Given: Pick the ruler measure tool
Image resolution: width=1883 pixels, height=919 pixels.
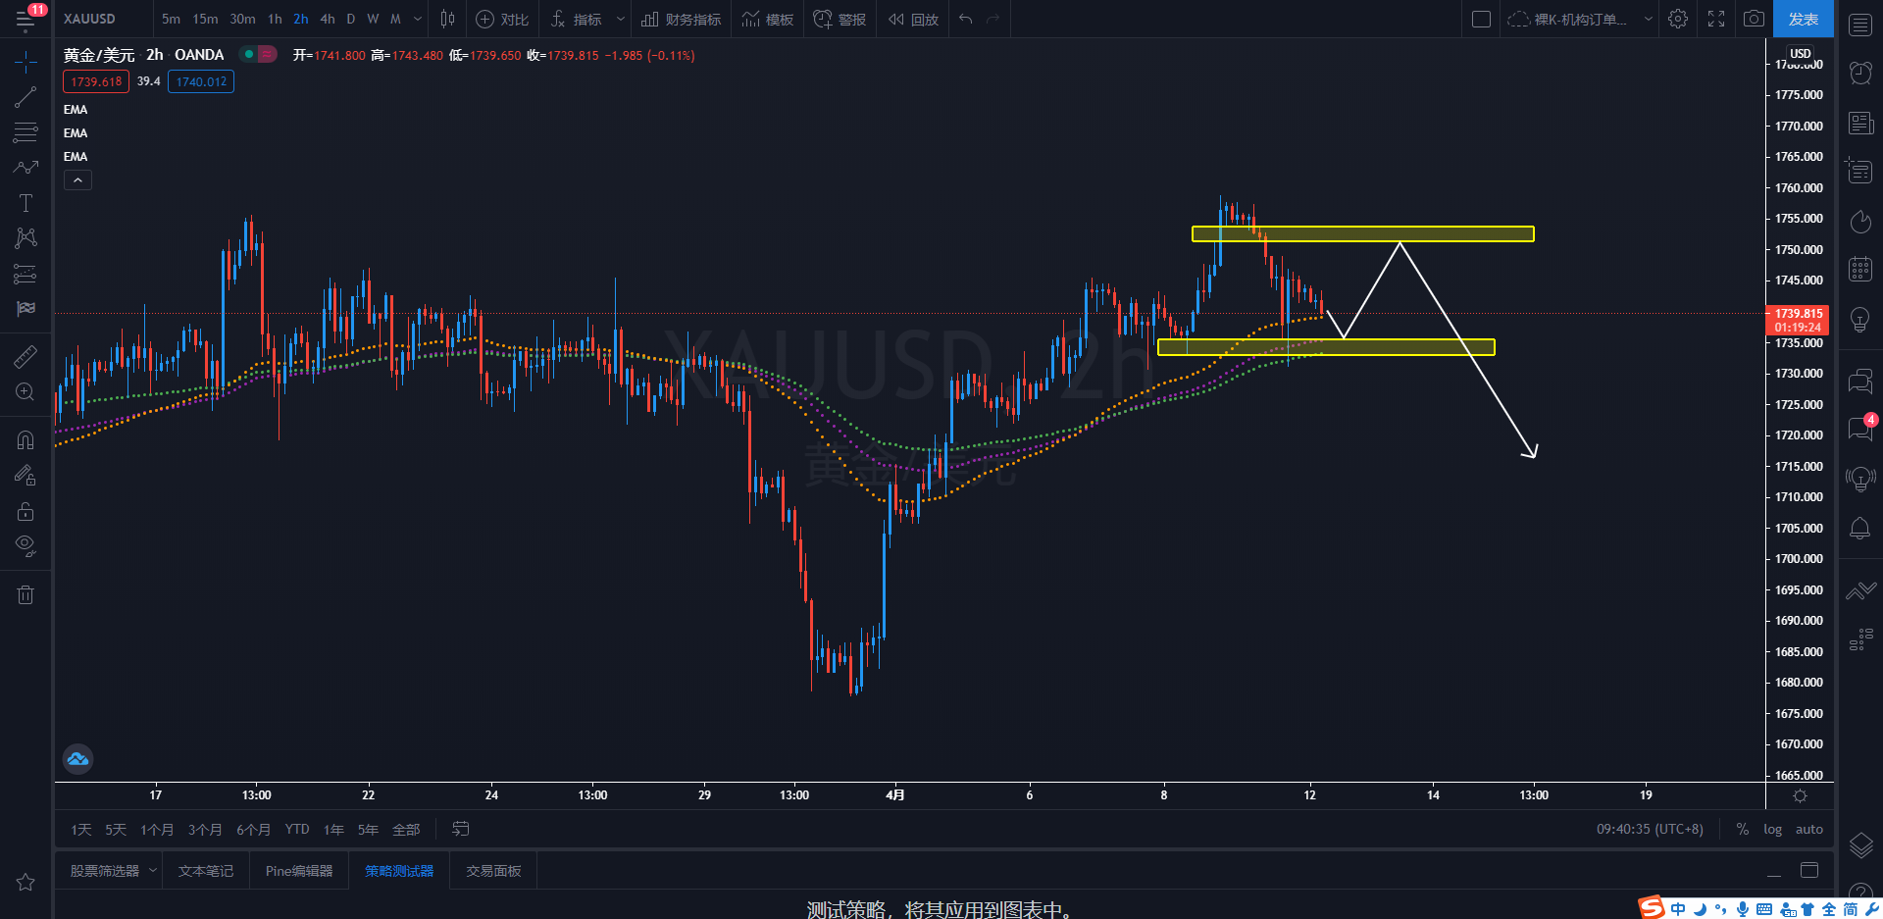Looking at the screenshot, I should 25,357.
